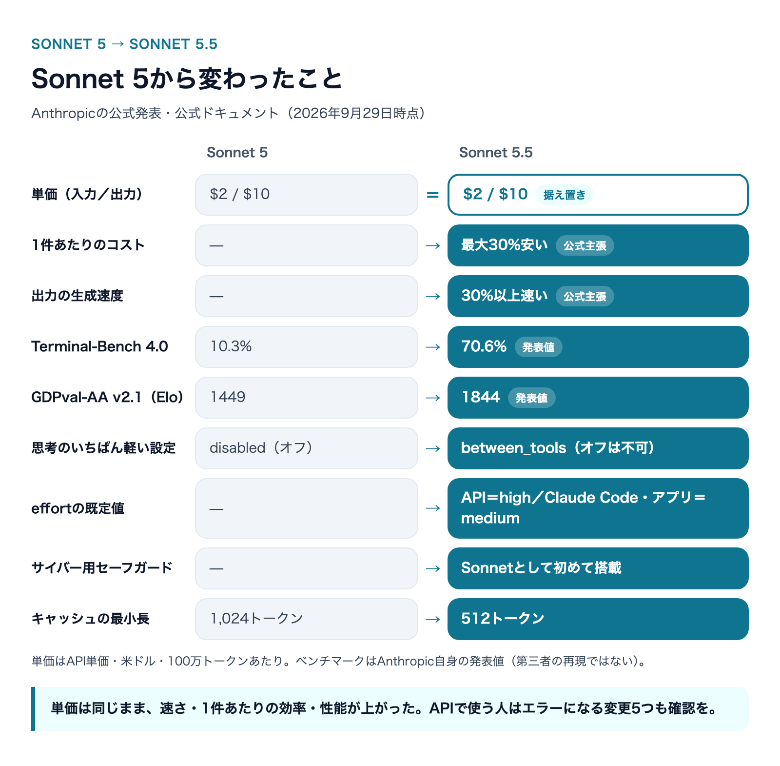Click the arrow in the GDPval-AA v2.1 row
The height and width of the screenshot is (766, 780).
pyautogui.click(x=433, y=398)
